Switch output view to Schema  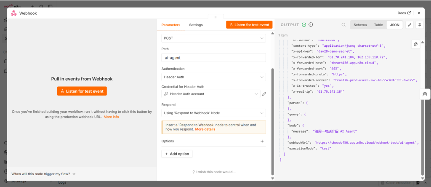coord(360,25)
